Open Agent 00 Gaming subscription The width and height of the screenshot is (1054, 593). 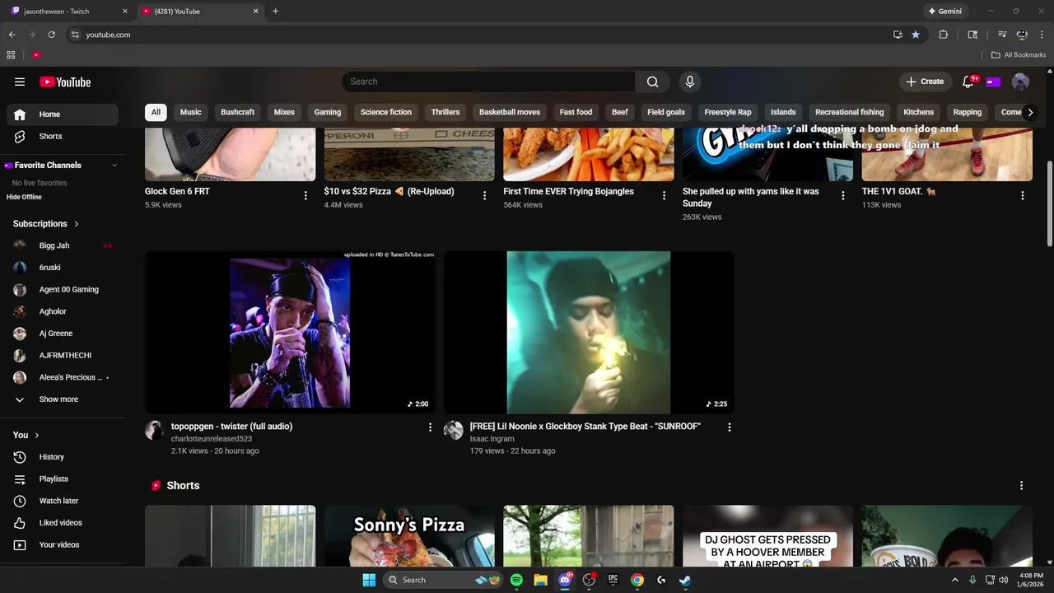click(x=63, y=290)
